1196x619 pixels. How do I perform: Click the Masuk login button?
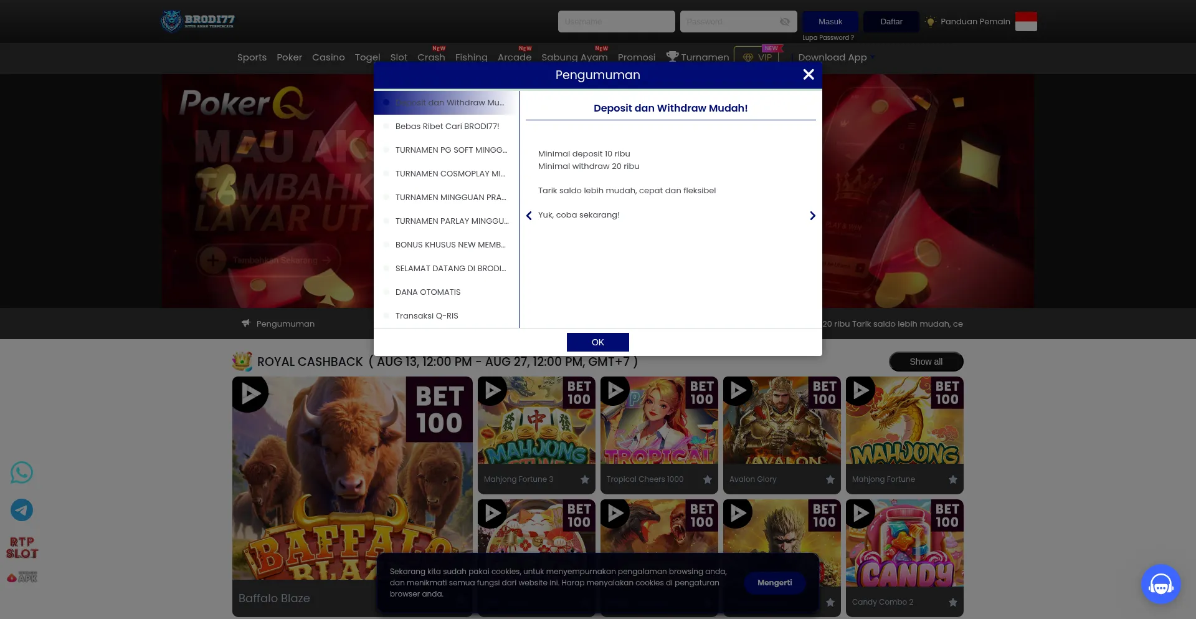830,22
